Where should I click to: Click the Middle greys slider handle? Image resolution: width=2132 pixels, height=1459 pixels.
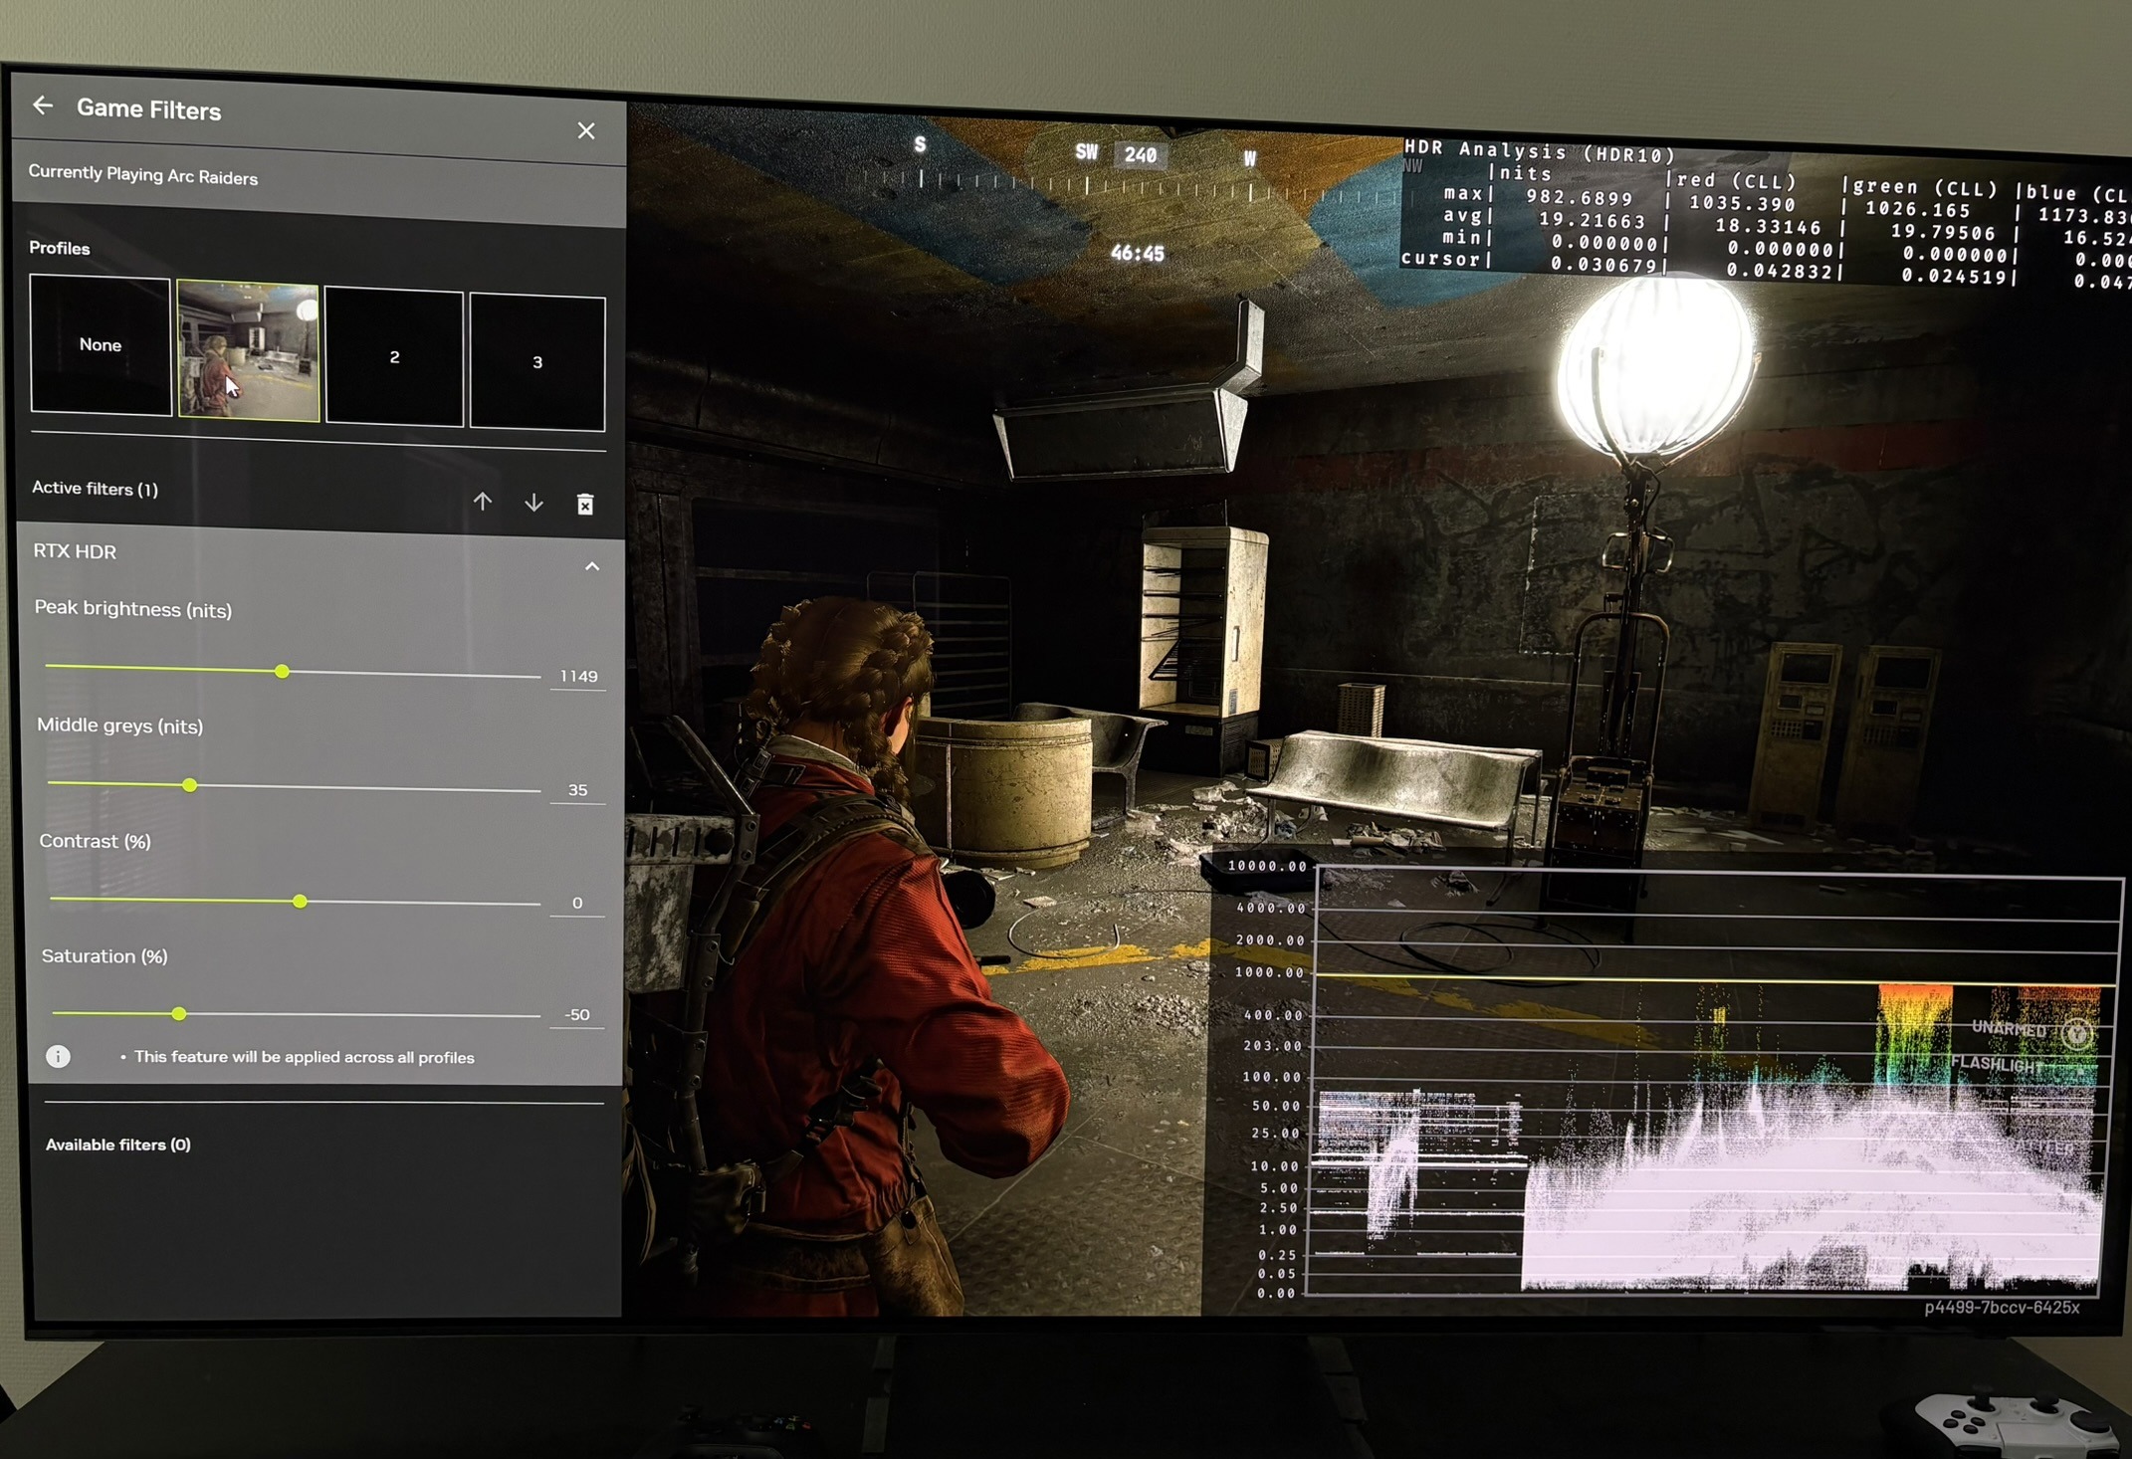click(x=190, y=785)
